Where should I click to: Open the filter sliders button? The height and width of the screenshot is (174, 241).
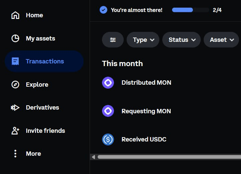tap(113, 40)
